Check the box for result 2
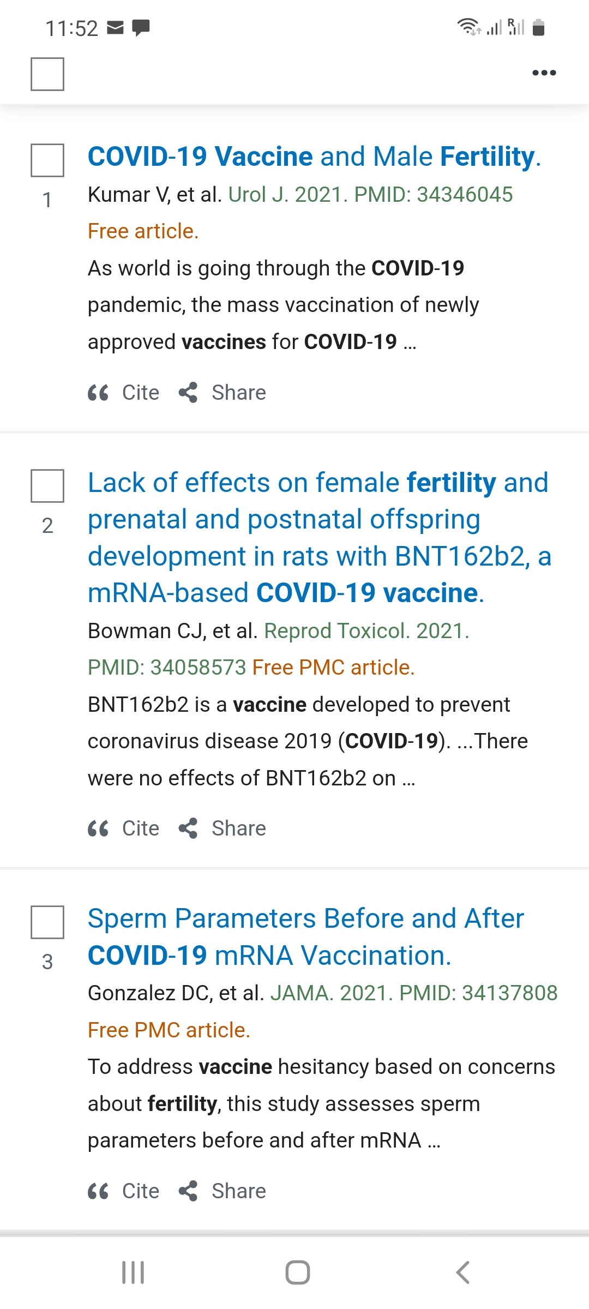 pyautogui.click(x=47, y=485)
